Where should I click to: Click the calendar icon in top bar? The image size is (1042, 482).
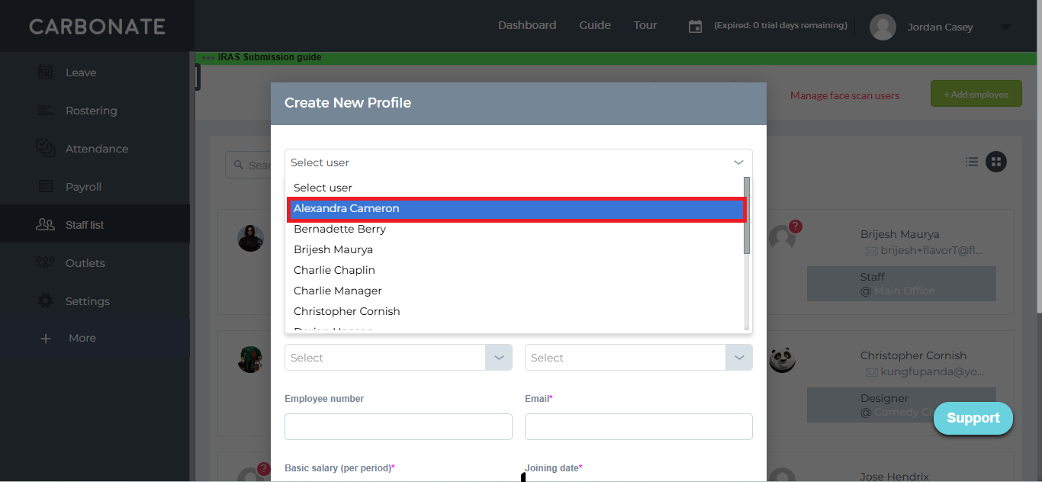tap(695, 27)
